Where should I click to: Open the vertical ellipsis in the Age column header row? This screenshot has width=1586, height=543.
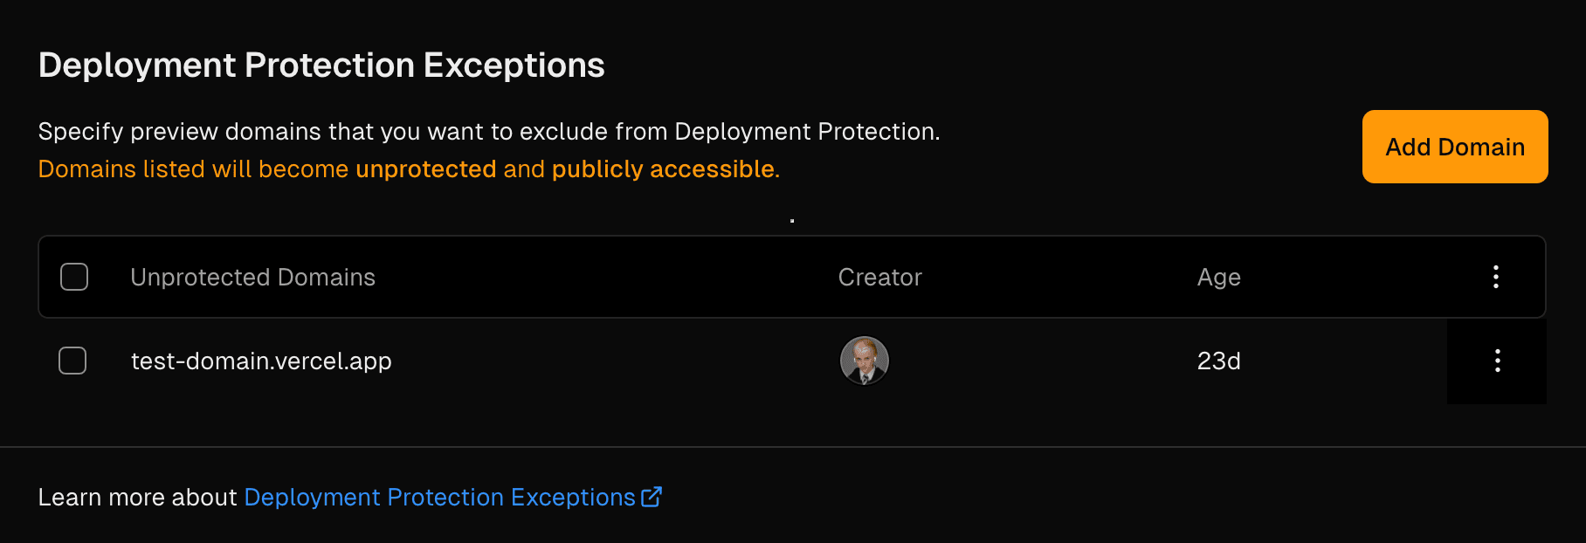tap(1495, 277)
